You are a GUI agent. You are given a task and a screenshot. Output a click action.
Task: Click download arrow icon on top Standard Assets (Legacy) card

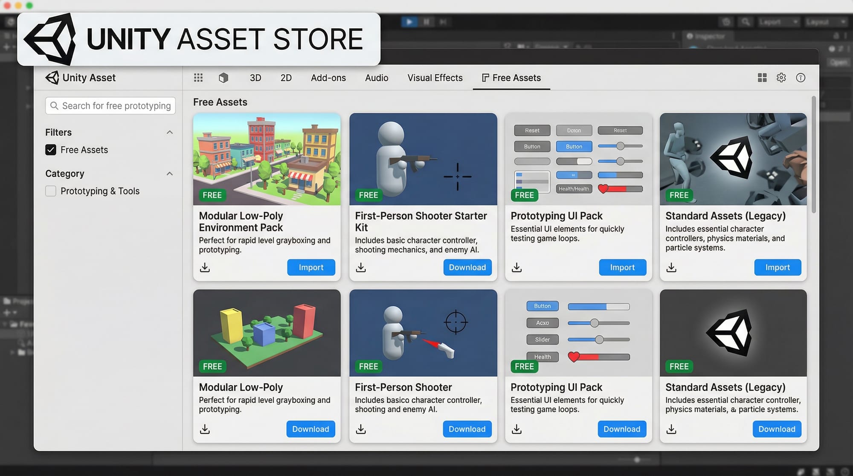671,267
